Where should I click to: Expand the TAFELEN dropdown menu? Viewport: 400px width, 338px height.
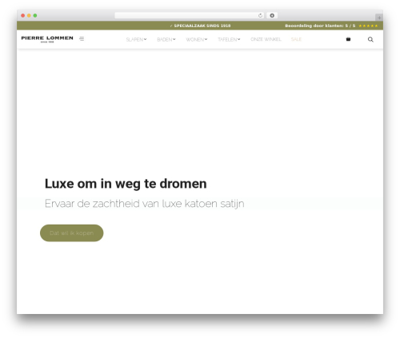(x=229, y=39)
